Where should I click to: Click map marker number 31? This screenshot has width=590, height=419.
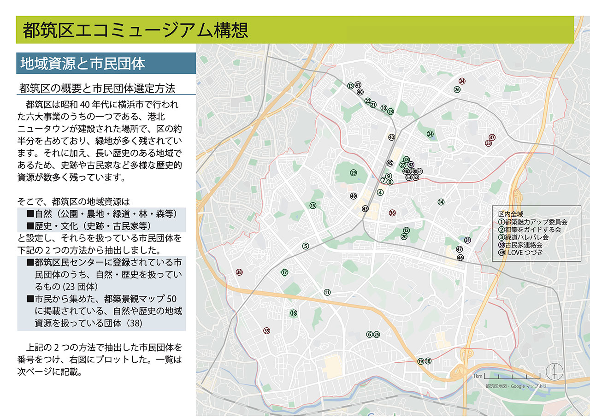467,240
